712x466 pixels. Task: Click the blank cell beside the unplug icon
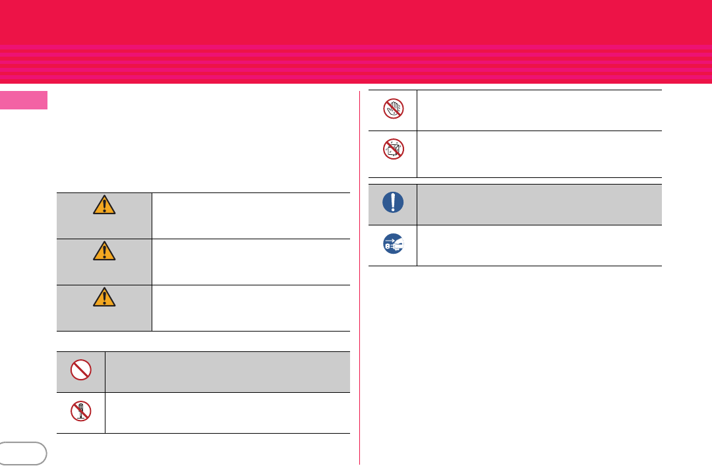539,245
